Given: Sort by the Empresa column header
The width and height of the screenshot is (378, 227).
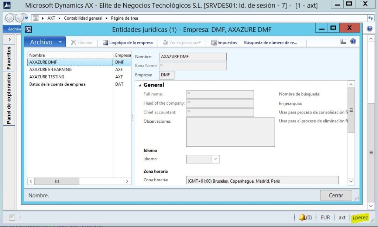Looking at the screenshot, I should 123,55.
